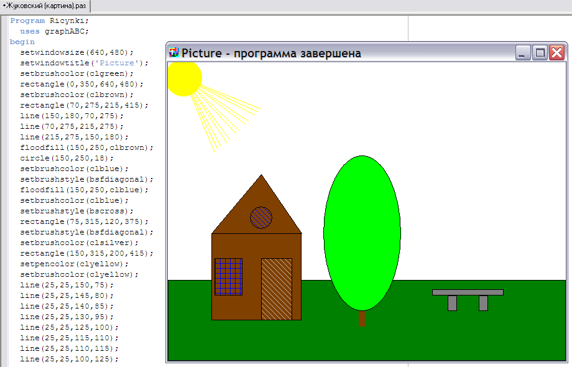Click the round attic window on the house

point(261,217)
